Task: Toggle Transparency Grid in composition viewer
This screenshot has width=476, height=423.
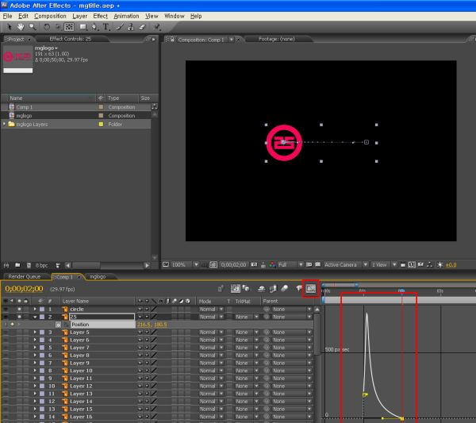Action: pyautogui.click(x=317, y=265)
